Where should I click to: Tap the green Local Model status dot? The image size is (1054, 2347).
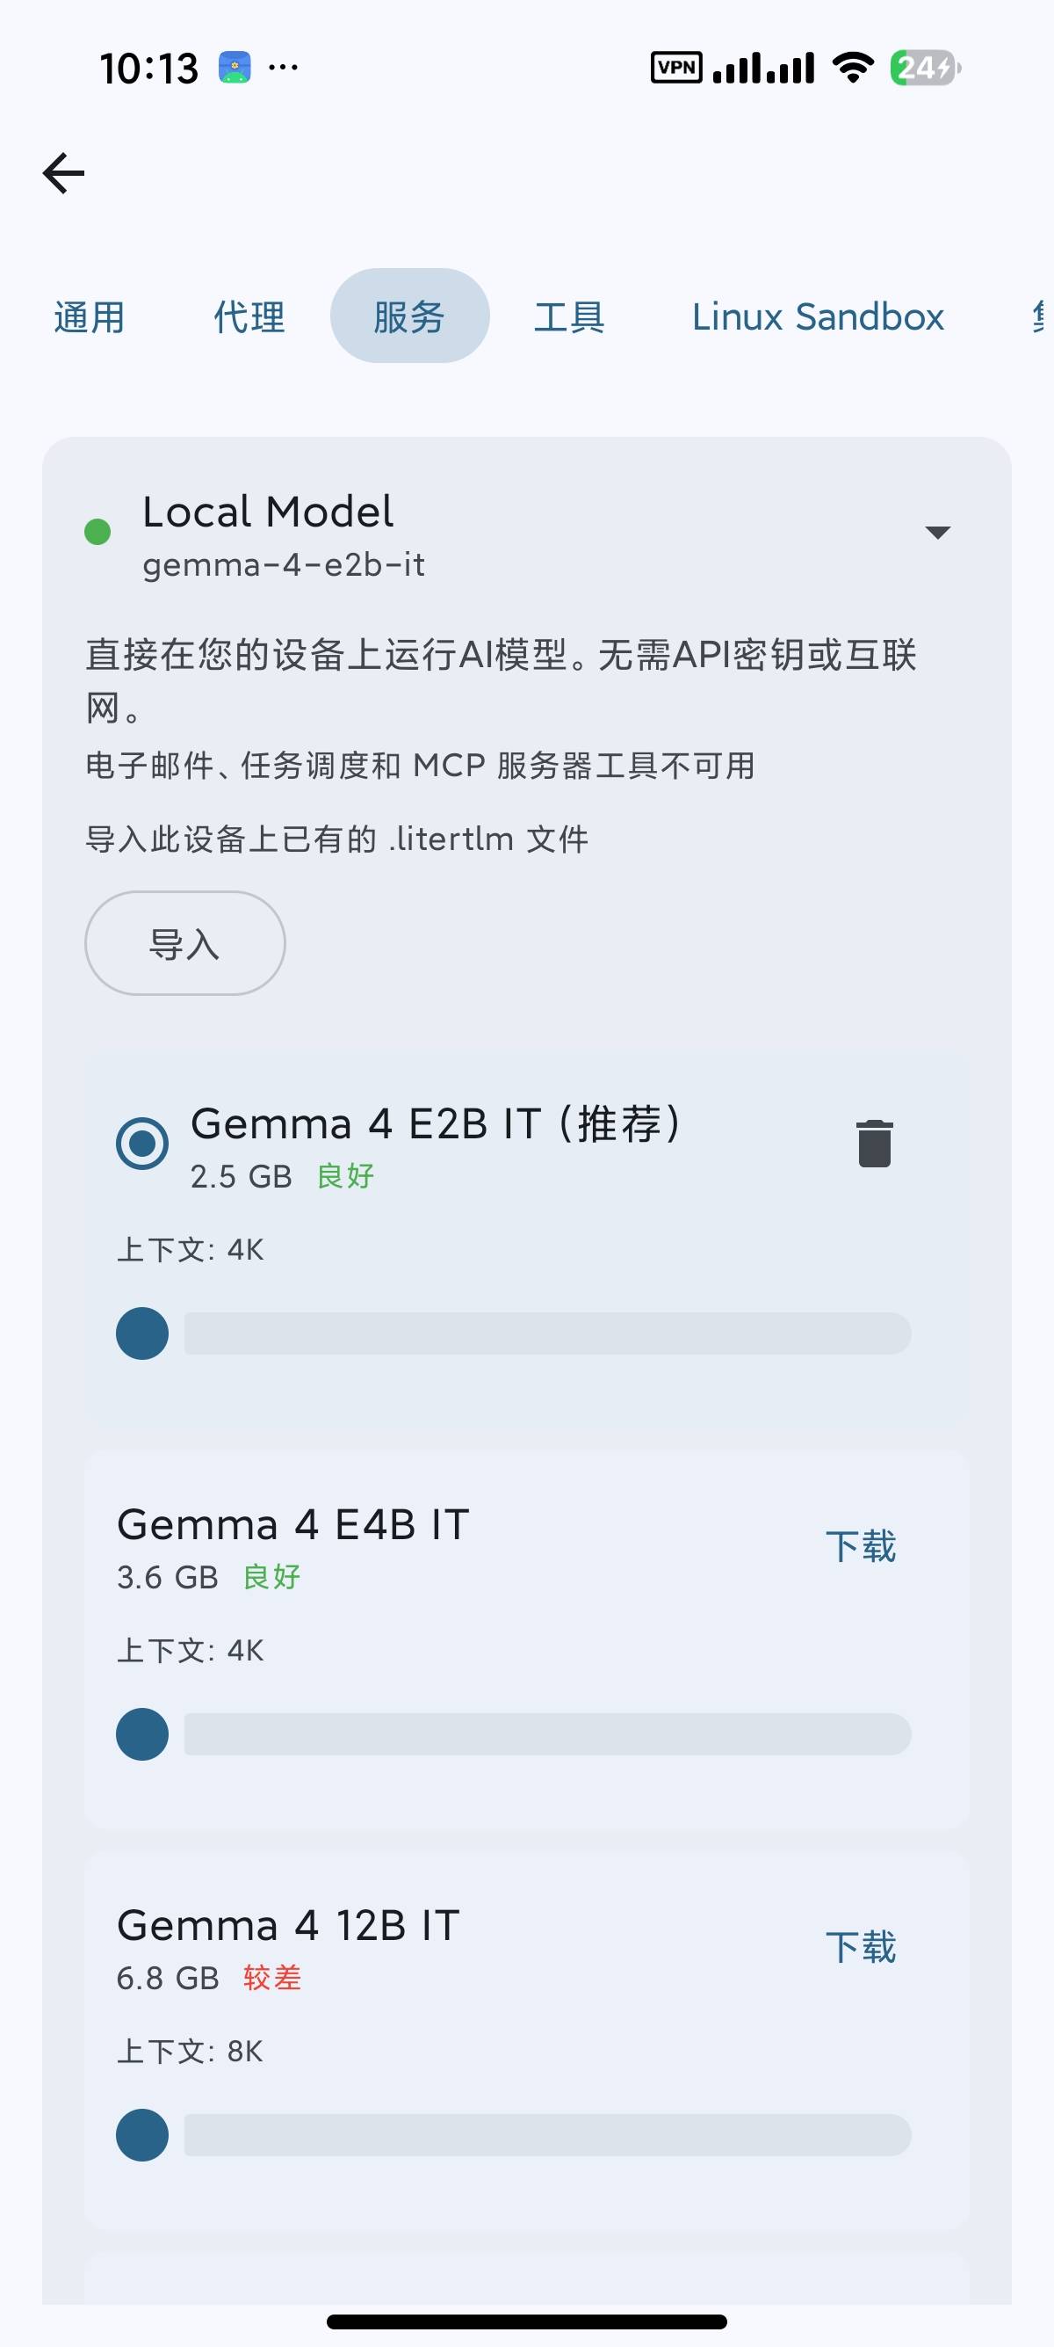click(x=97, y=531)
